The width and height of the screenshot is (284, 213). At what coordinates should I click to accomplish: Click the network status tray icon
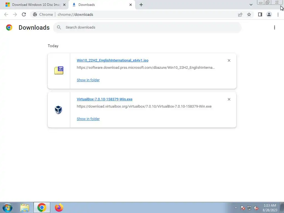click(x=249, y=208)
